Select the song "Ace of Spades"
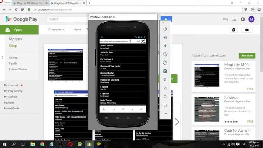 coord(123,47)
